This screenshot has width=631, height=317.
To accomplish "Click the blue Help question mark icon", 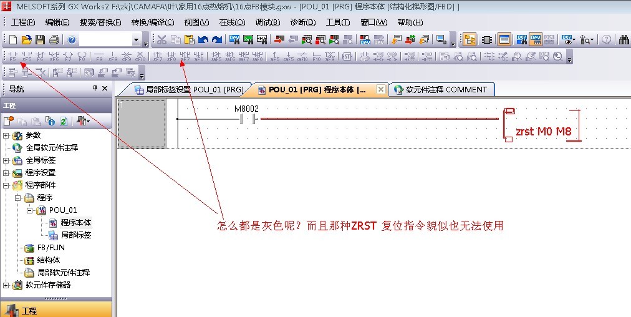I will [72, 40].
